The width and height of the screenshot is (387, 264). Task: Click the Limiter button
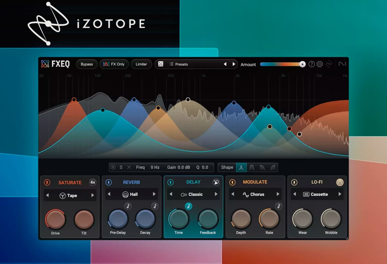coord(141,64)
